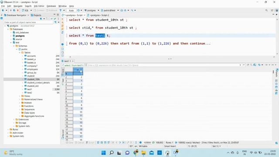Open the Auto commit mode field
The image size is (279, 157).
[71, 10]
